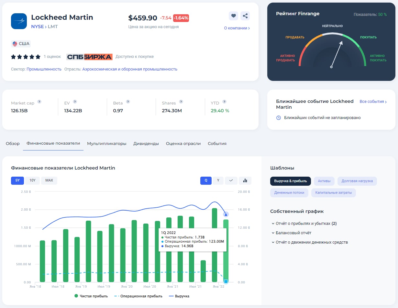Viewport: 398px width, 308px height.
Task: Show Beta help tooltip icon
Action: coord(128,102)
